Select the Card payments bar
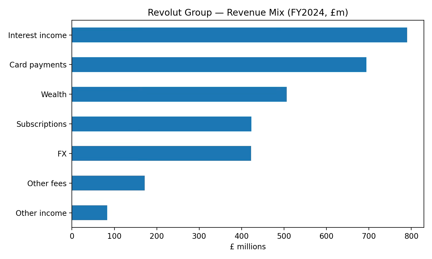The image size is (432, 259). click(219, 65)
